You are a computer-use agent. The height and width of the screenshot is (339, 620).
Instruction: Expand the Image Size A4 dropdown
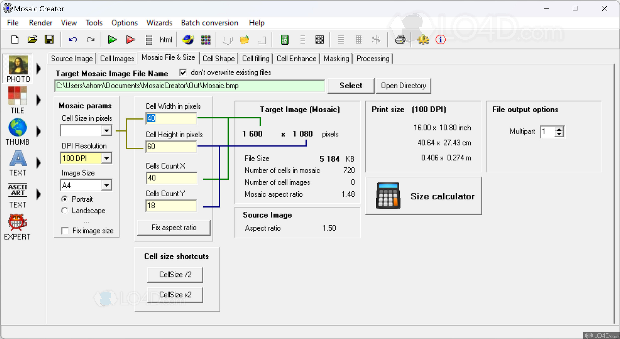(x=107, y=185)
